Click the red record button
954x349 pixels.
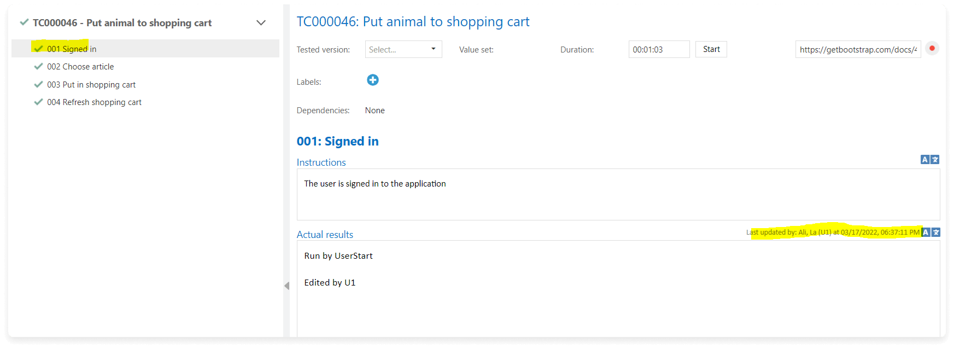(x=932, y=49)
